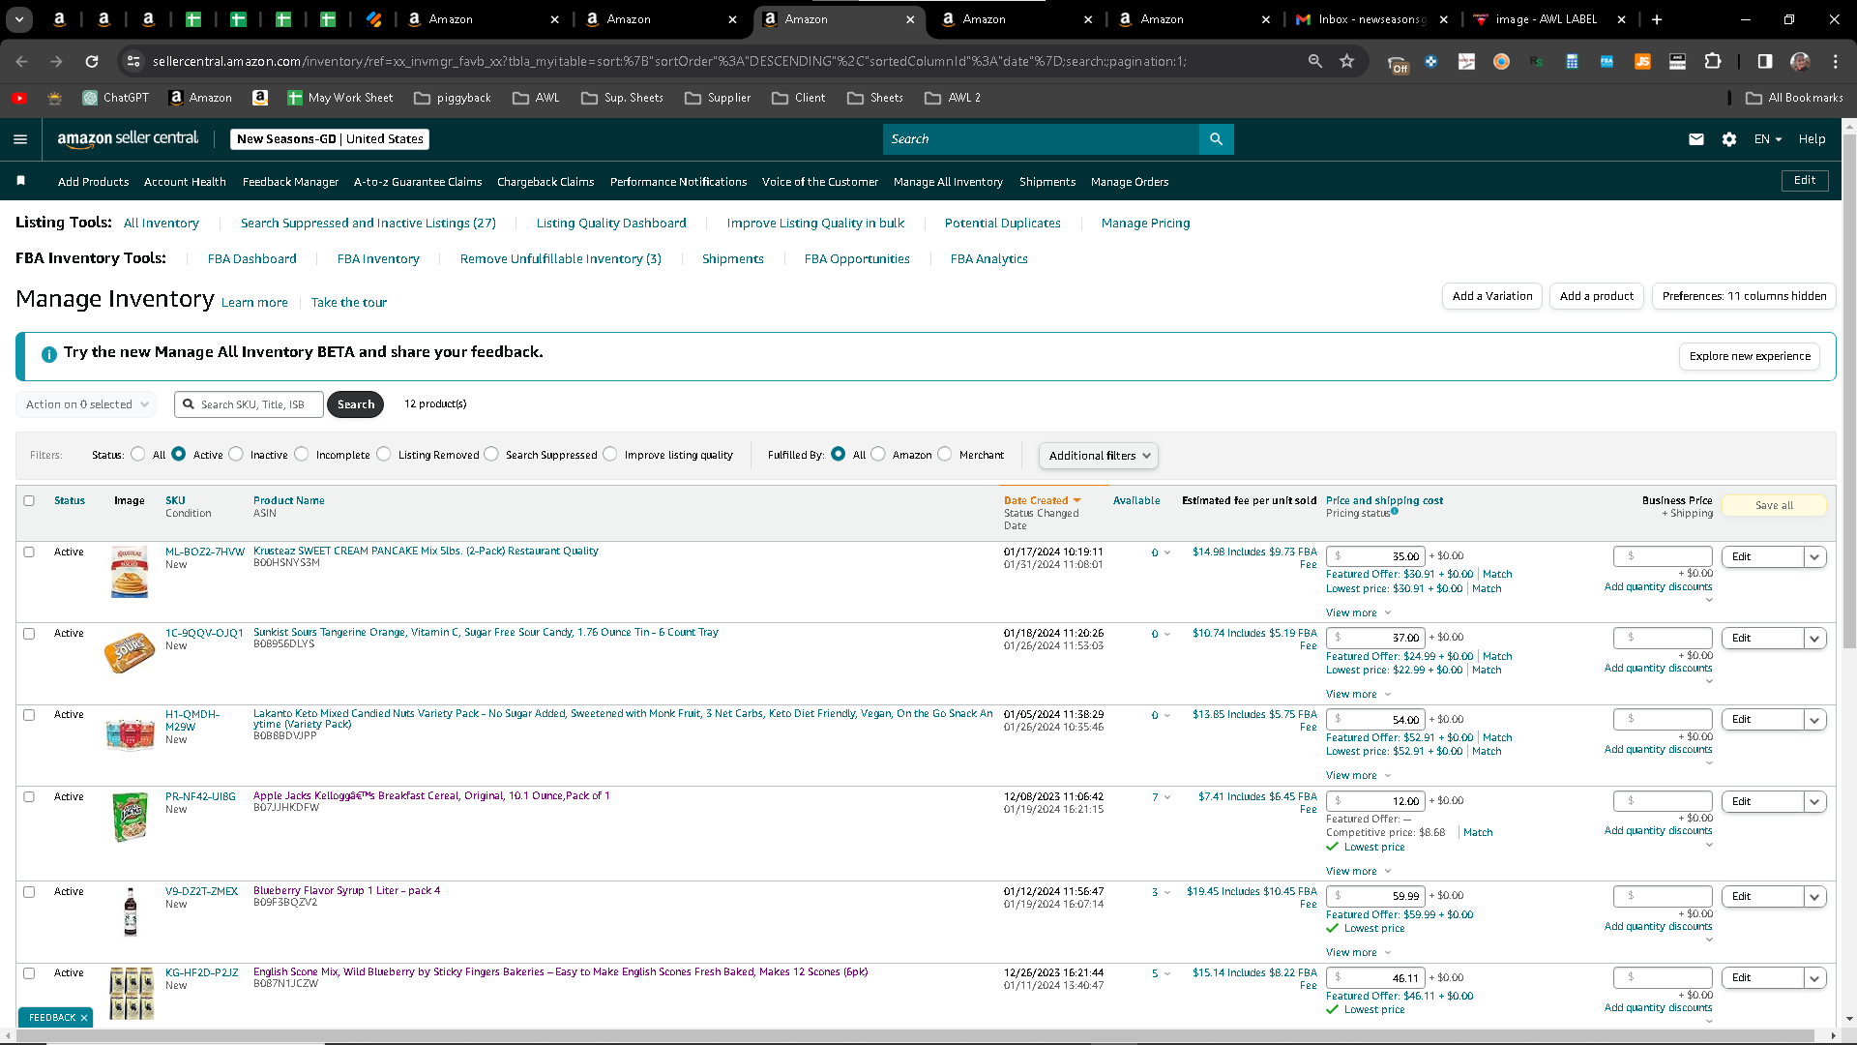The image size is (1857, 1045).
Task: Click the Blueberry Flavor Syrup product image
Action: point(131,911)
